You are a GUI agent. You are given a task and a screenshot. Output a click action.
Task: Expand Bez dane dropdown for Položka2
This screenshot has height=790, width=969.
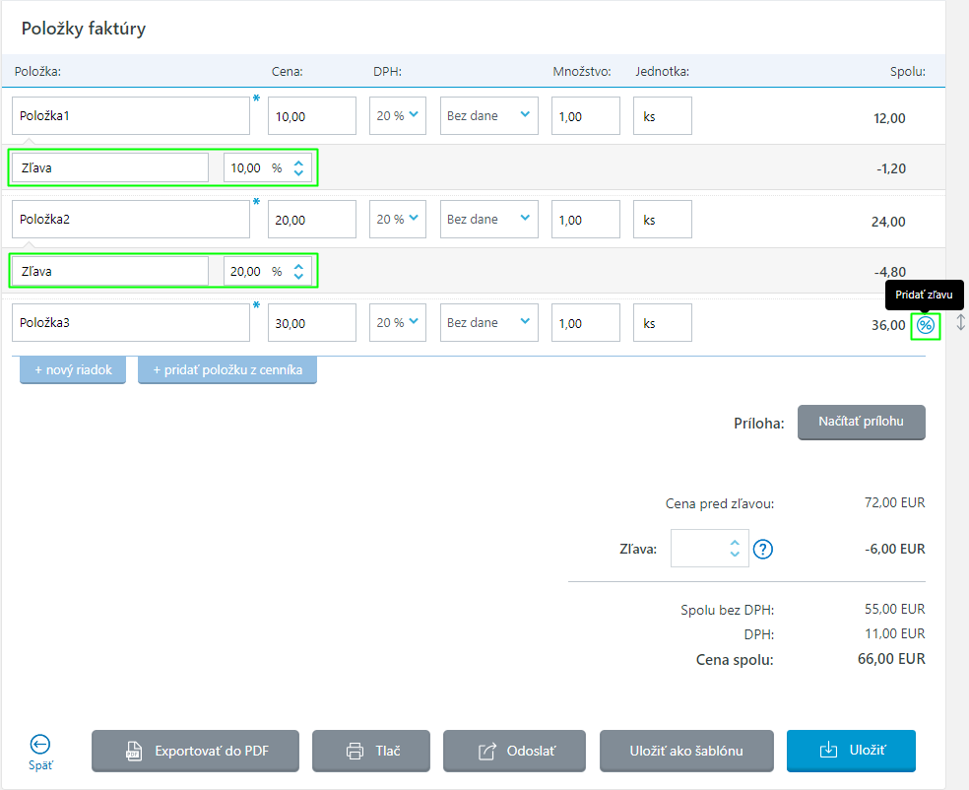click(x=488, y=219)
